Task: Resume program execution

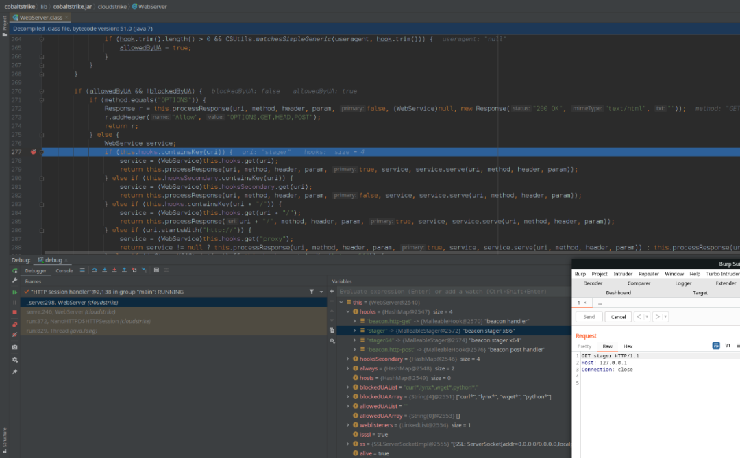Action: click(14, 292)
